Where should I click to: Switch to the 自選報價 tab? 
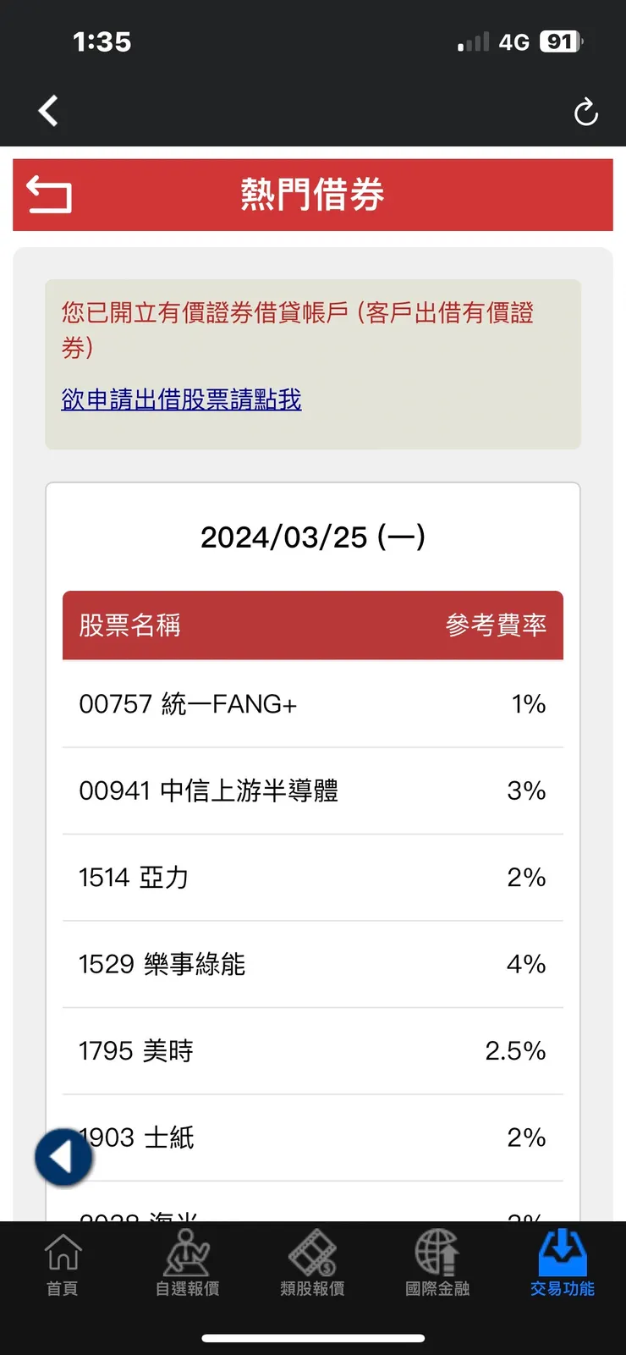coord(187,1264)
